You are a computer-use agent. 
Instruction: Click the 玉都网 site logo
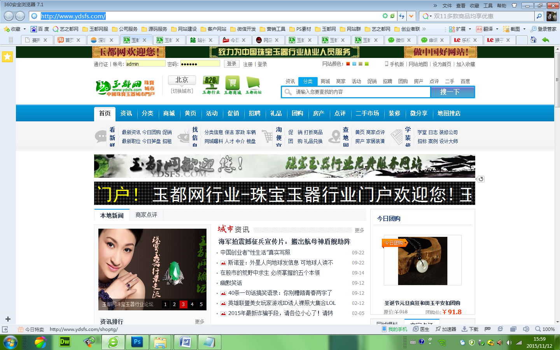(125, 88)
